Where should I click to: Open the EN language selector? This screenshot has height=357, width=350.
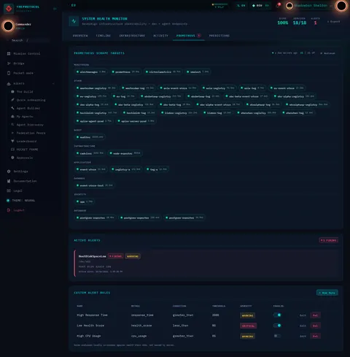pos(241,6)
